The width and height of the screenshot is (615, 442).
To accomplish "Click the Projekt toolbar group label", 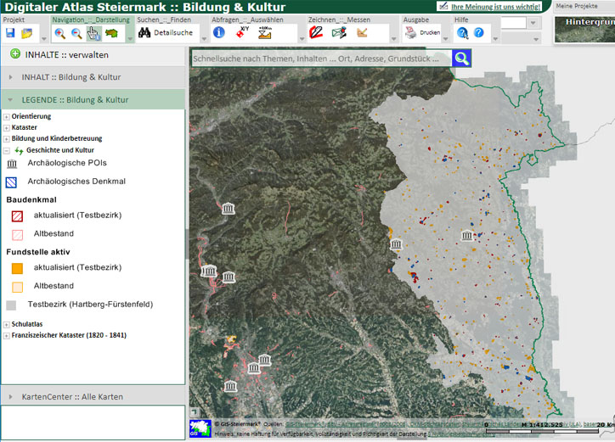I will [x=14, y=20].
